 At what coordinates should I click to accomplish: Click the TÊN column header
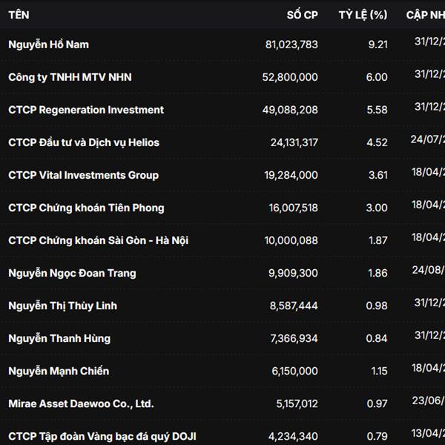[19, 15]
